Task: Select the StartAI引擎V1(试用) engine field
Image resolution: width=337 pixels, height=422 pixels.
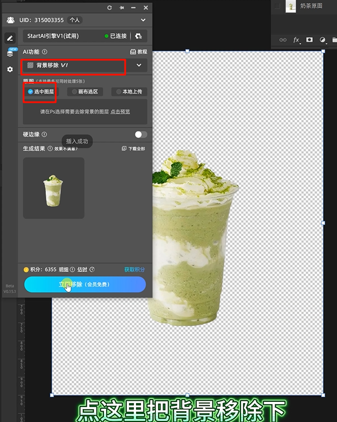Action: [85, 36]
